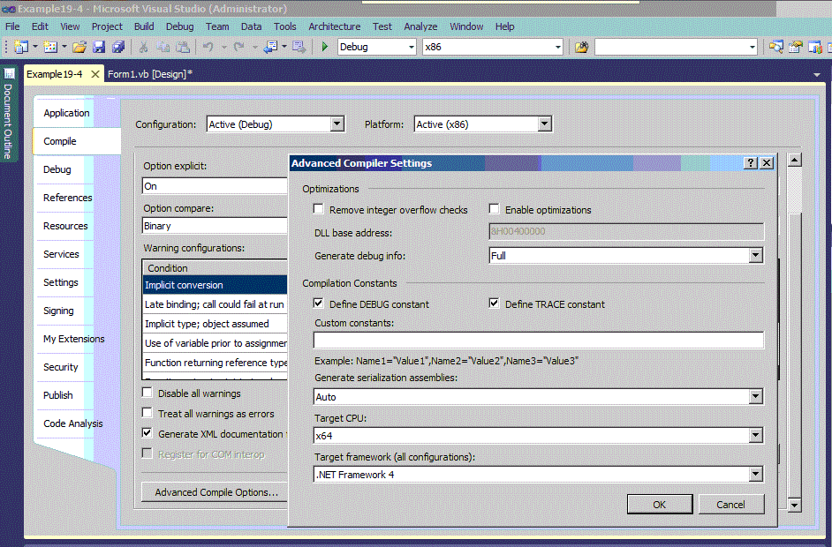832x547 pixels.
Task: Close the Example19-4 tab with X
Action: tap(95, 74)
